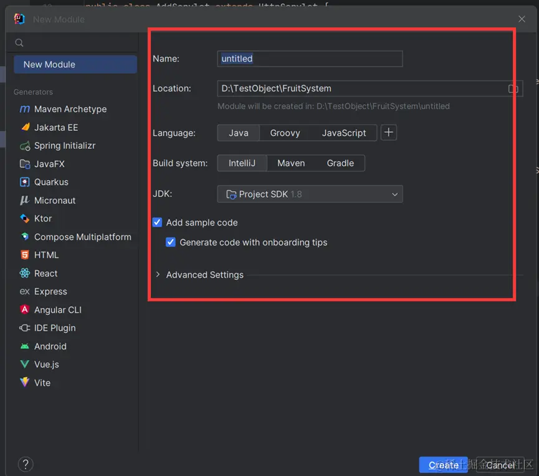Click the Micronaut generator icon

(x=25, y=200)
